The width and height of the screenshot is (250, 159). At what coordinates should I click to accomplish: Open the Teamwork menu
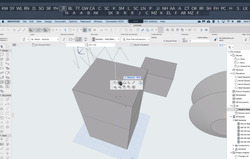[x=85, y=22]
